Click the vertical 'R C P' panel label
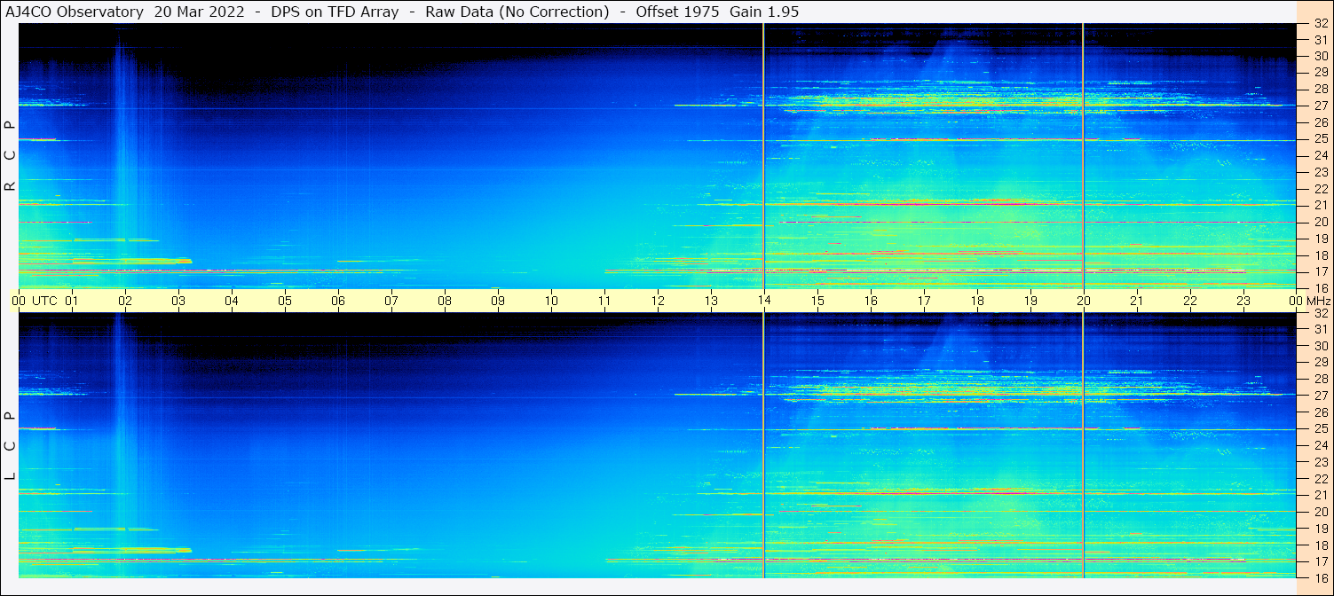Screen dimensions: 1334x596 click(11, 156)
